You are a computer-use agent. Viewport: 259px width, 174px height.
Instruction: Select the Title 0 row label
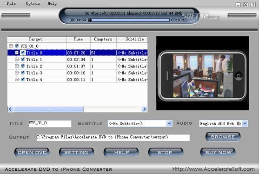pos(34,53)
